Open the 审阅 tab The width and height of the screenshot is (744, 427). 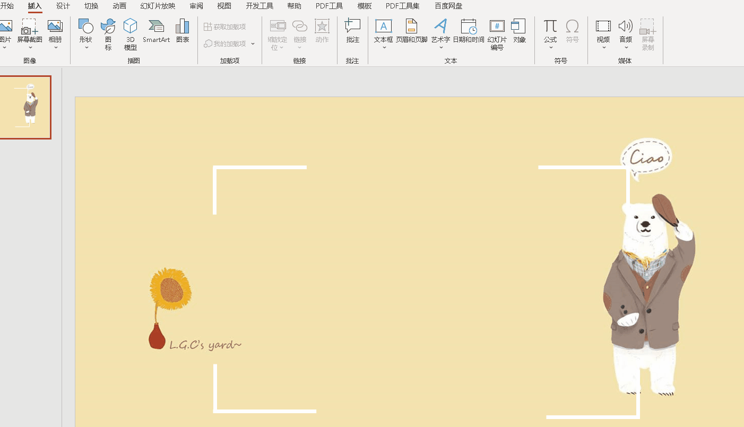pyautogui.click(x=196, y=6)
